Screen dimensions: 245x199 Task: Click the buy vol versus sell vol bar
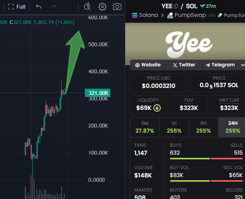click(x=206, y=181)
